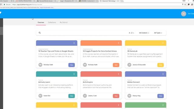The image size is (194, 109).
Task: Switch to the Collections tab
Action: click(x=52, y=22)
